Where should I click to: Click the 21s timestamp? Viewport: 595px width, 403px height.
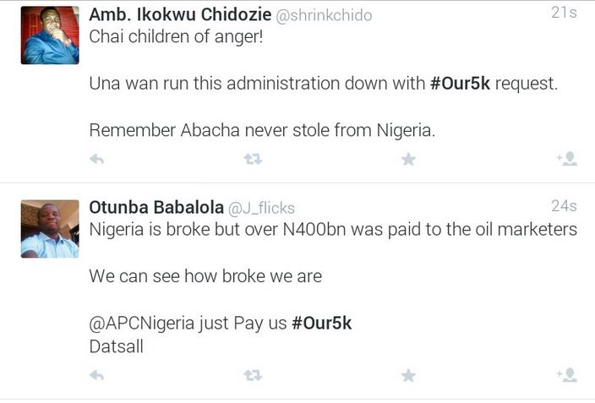[564, 13]
